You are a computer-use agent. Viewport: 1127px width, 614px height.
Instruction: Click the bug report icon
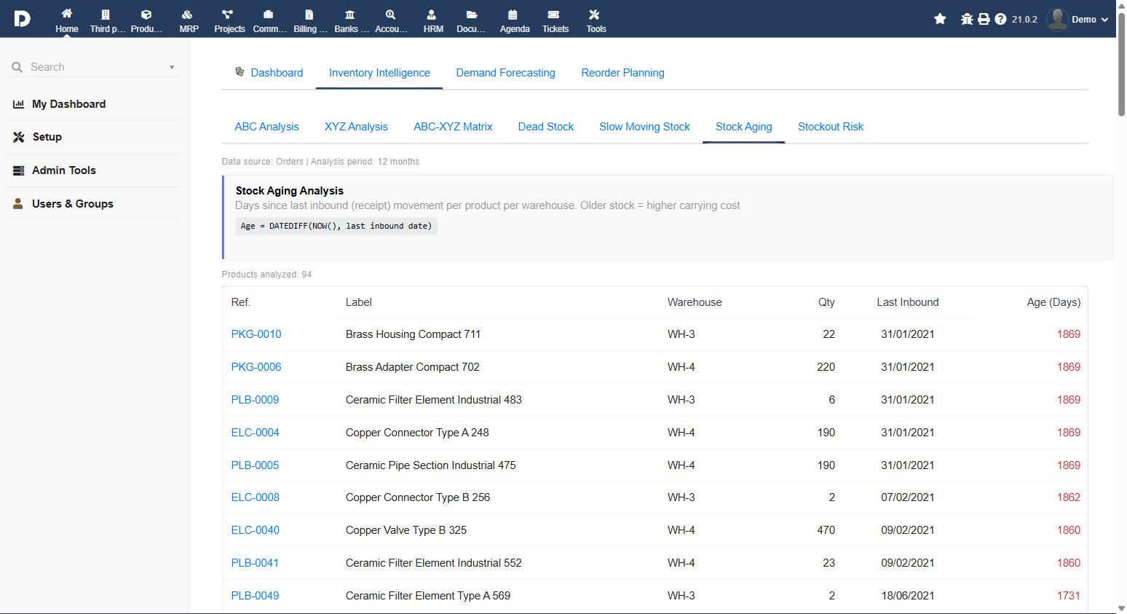coord(967,19)
